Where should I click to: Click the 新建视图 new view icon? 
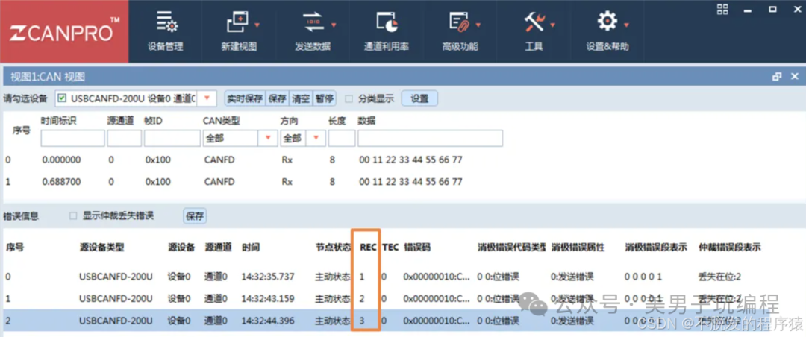point(238,23)
